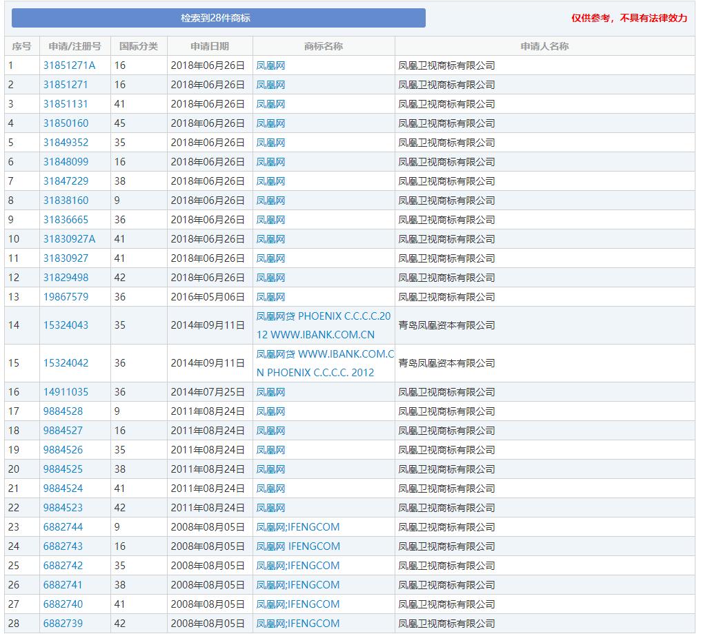Open trademark name 凤凰网 in row 22

coord(270,508)
